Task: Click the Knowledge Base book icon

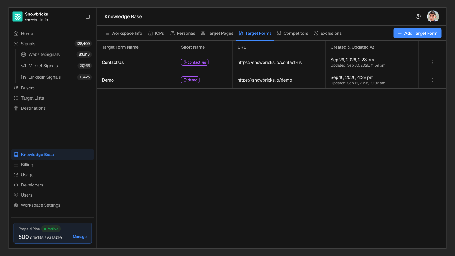Action: tap(16, 155)
